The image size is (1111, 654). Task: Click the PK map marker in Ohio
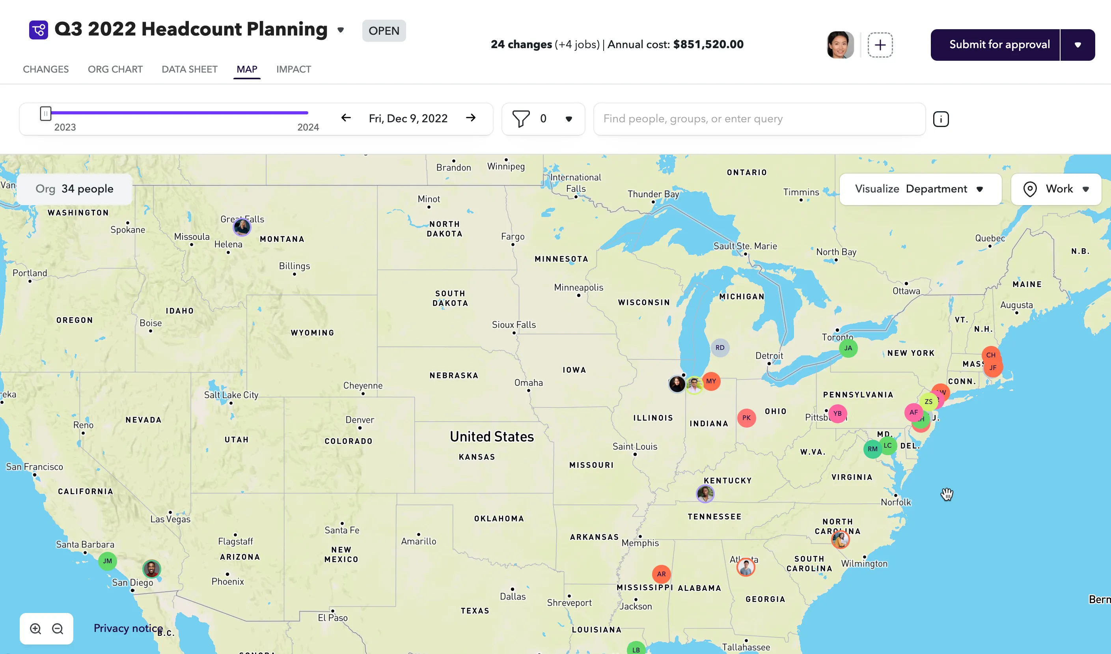pyautogui.click(x=746, y=418)
